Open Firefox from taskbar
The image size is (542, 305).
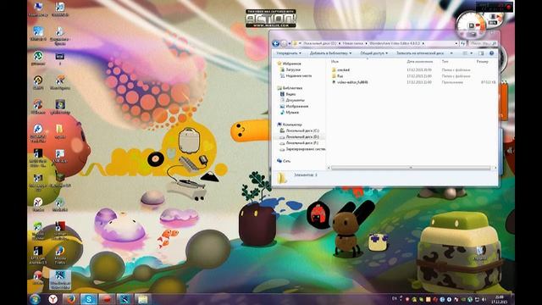(71, 299)
